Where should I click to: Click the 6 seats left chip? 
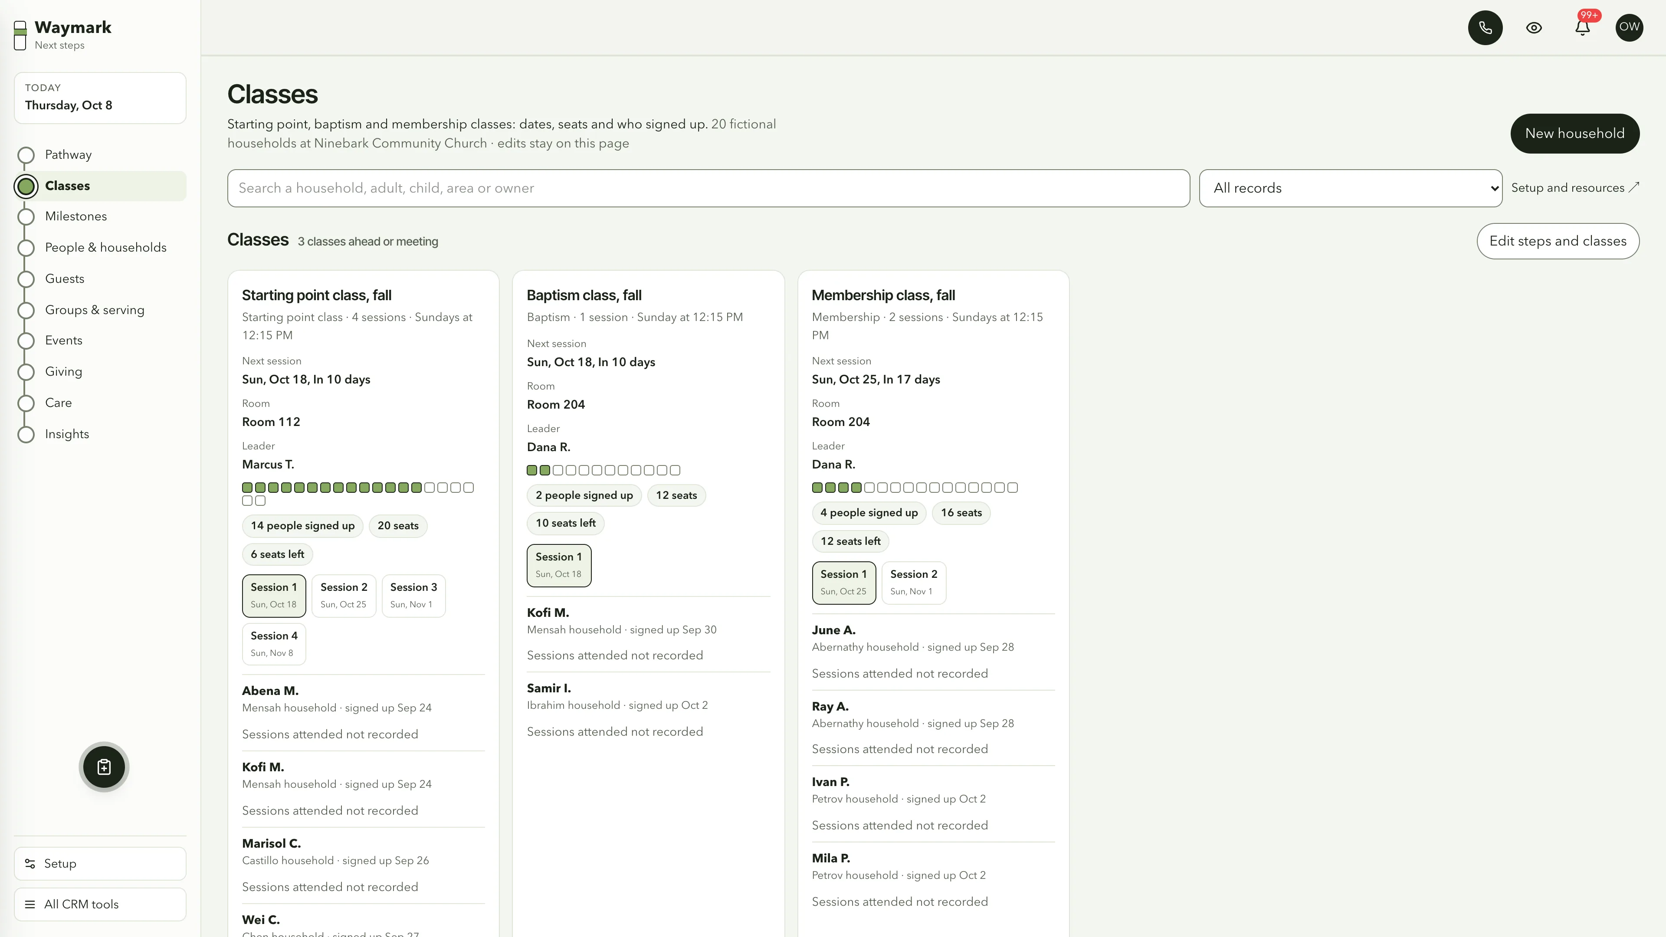[x=278, y=554]
